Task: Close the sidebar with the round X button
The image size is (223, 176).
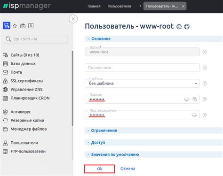Action: pos(73,19)
